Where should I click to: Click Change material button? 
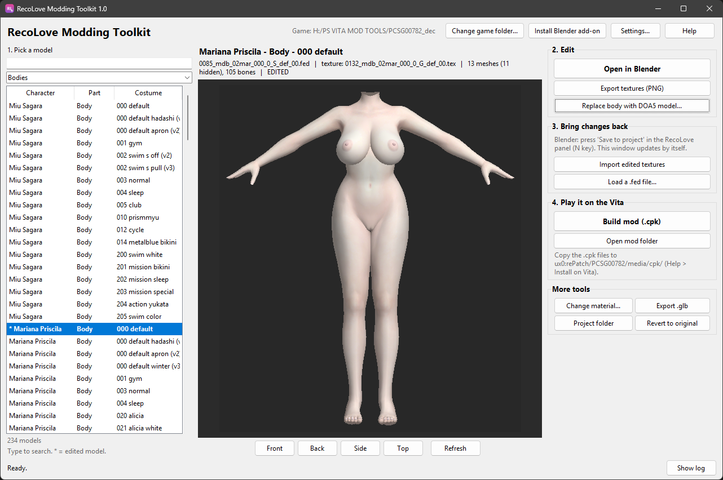pyautogui.click(x=593, y=306)
